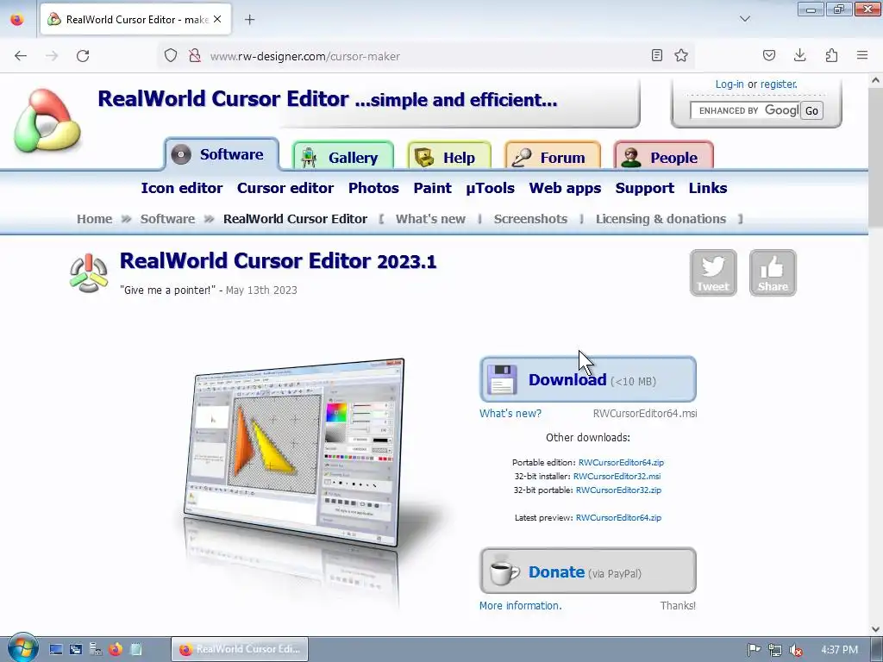Click the insecure connection padlock icon
This screenshot has width=883, height=662.
tap(195, 56)
